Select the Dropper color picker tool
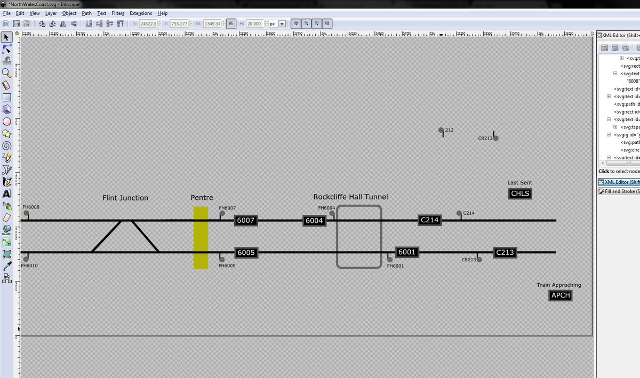Screen dimensions: 640x378 click(x=7, y=266)
